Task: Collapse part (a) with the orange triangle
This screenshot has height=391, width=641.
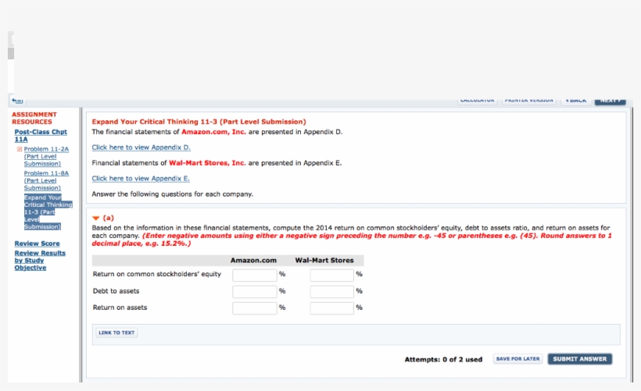Action: (x=96, y=218)
